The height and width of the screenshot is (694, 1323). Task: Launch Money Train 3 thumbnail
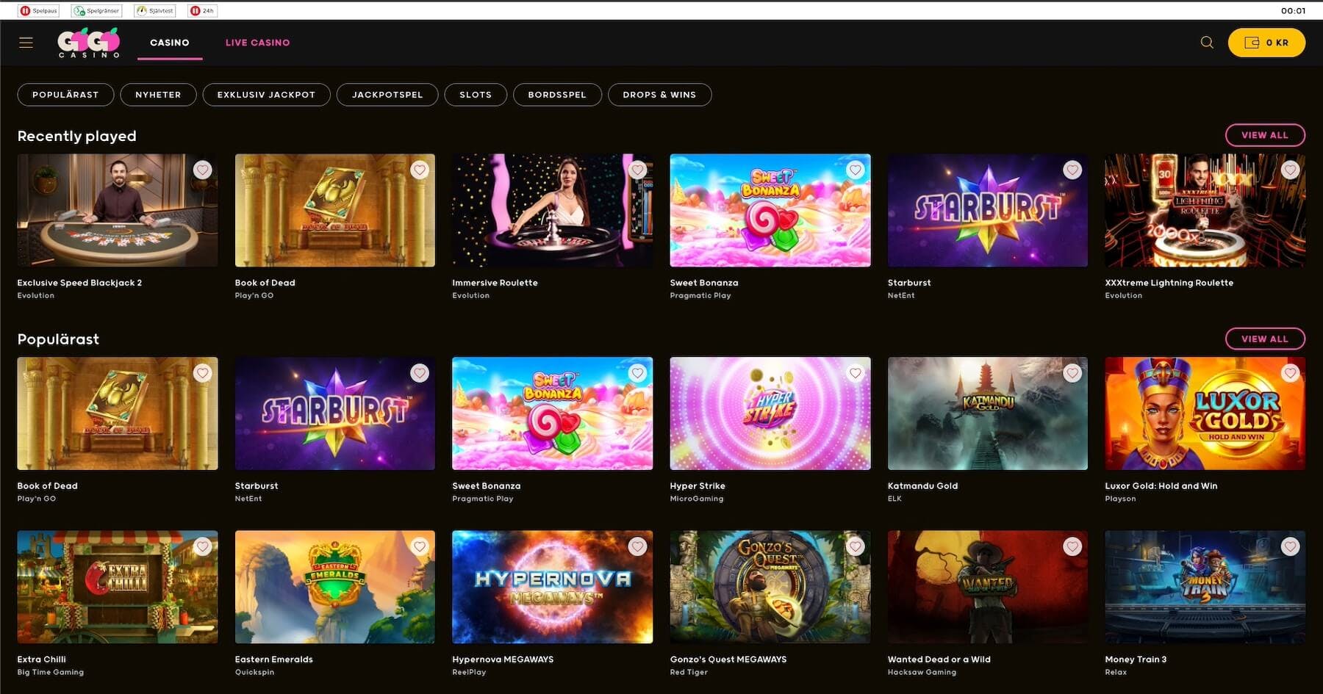(x=1205, y=587)
